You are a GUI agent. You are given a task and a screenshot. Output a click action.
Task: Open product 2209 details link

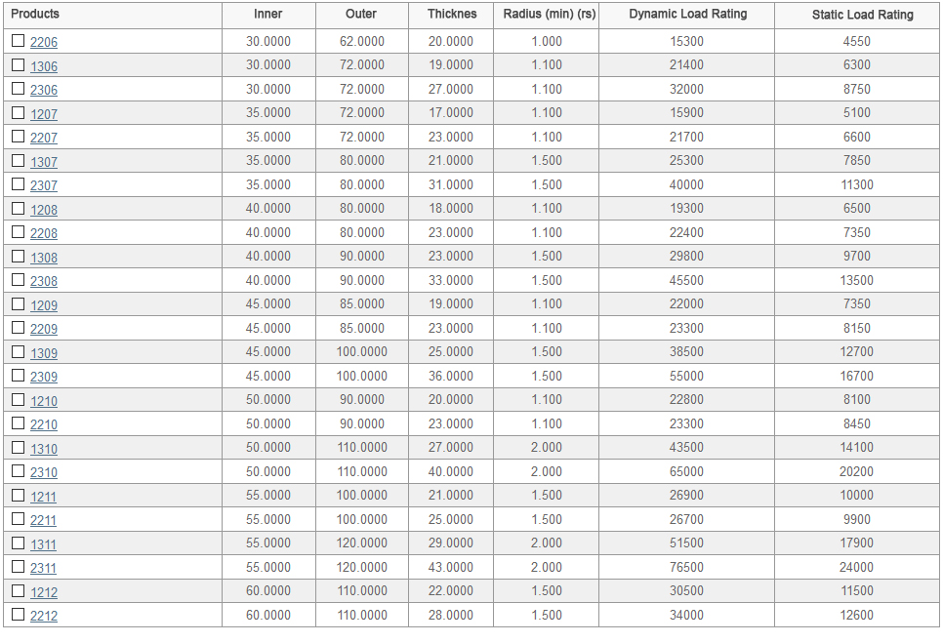pos(44,330)
